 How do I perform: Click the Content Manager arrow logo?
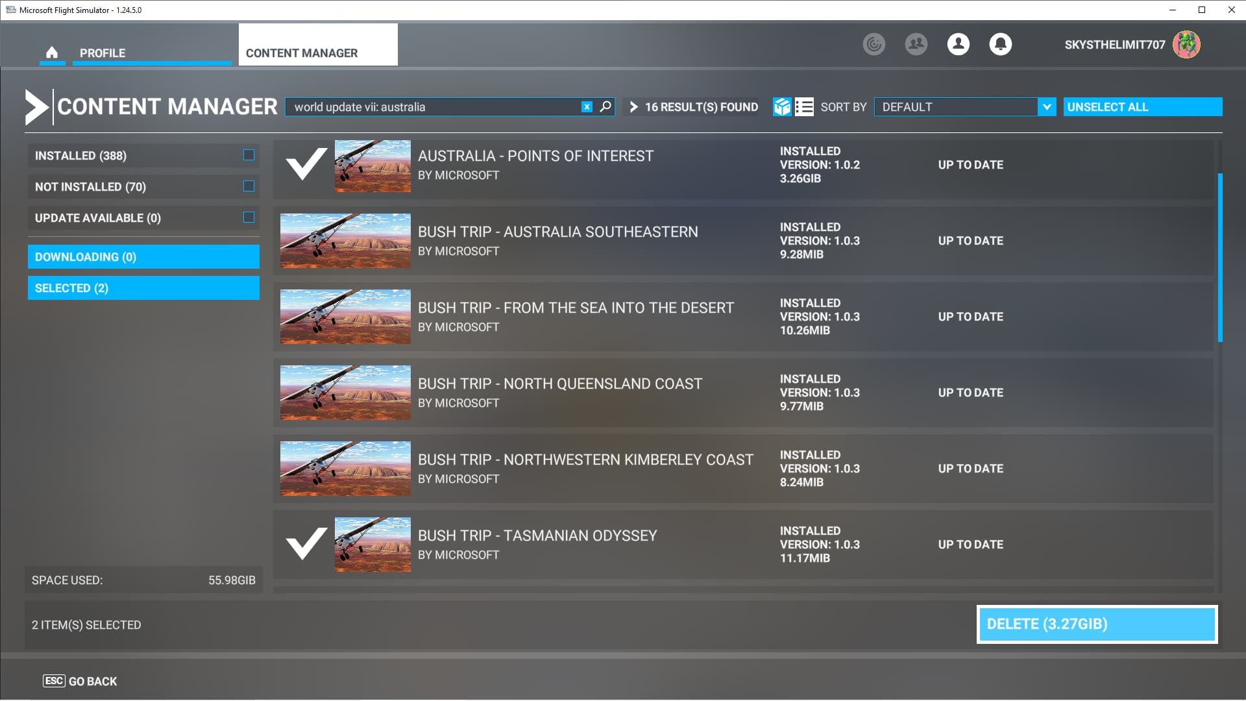37,107
